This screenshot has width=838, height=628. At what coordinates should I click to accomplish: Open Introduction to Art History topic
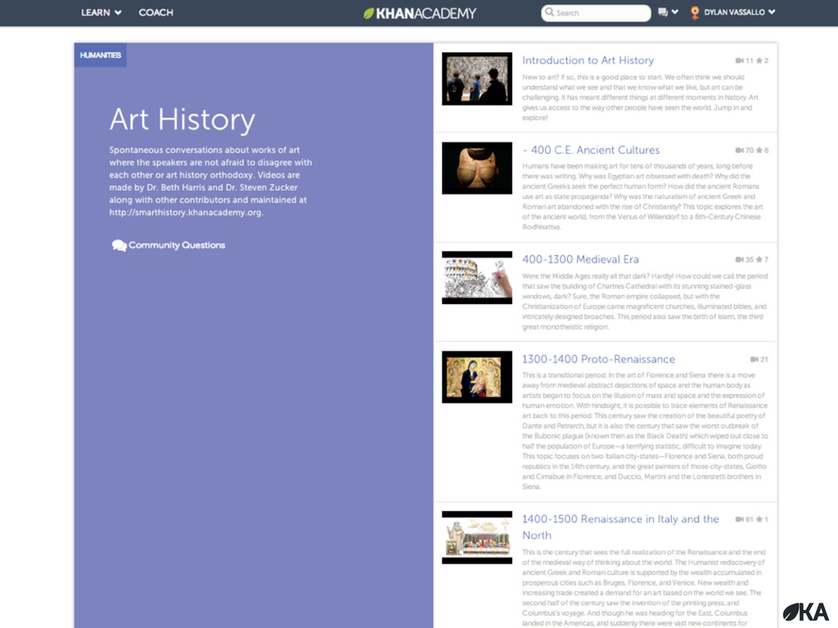click(588, 61)
